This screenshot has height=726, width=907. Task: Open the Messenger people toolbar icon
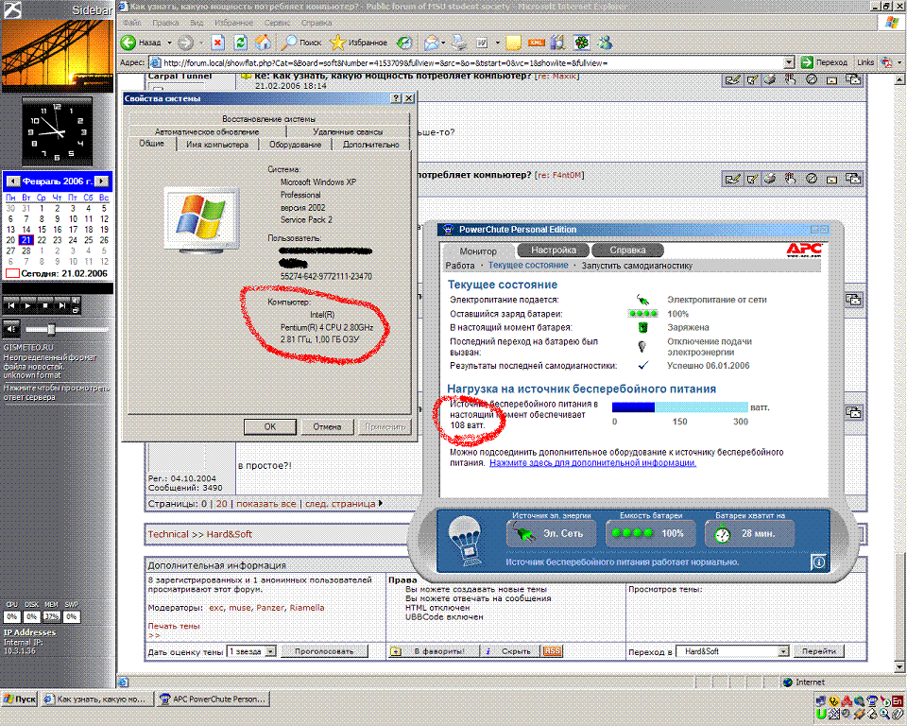(605, 43)
